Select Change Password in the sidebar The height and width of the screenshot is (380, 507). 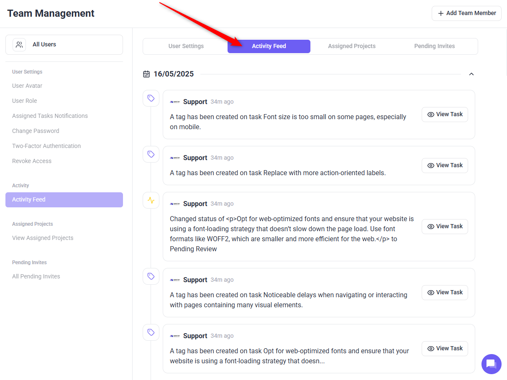pyautogui.click(x=36, y=131)
